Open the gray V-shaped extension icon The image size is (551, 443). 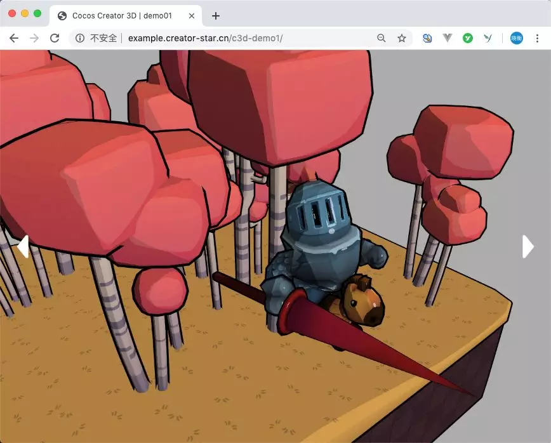pyautogui.click(x=448, y=37)
